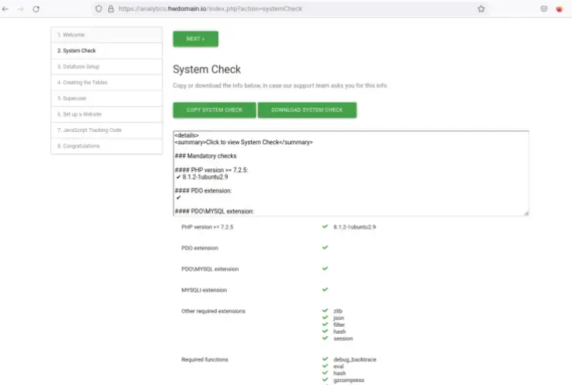This screenshot has width=572, height=385.
Task: Reload the page with refresh icon
Action: tap(36, 9)
